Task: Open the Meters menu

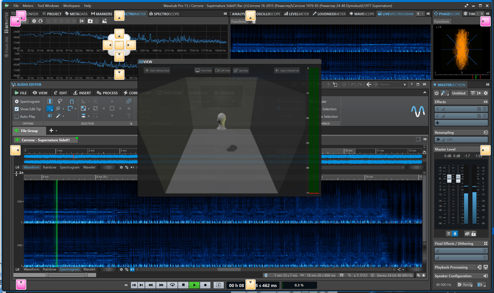Action: (28, 5)
